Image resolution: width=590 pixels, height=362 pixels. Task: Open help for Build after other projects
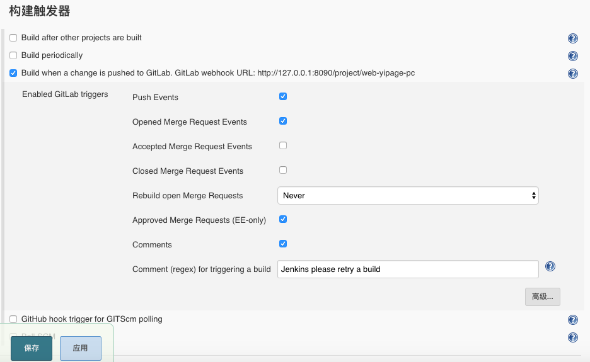(x=573, y=38)
